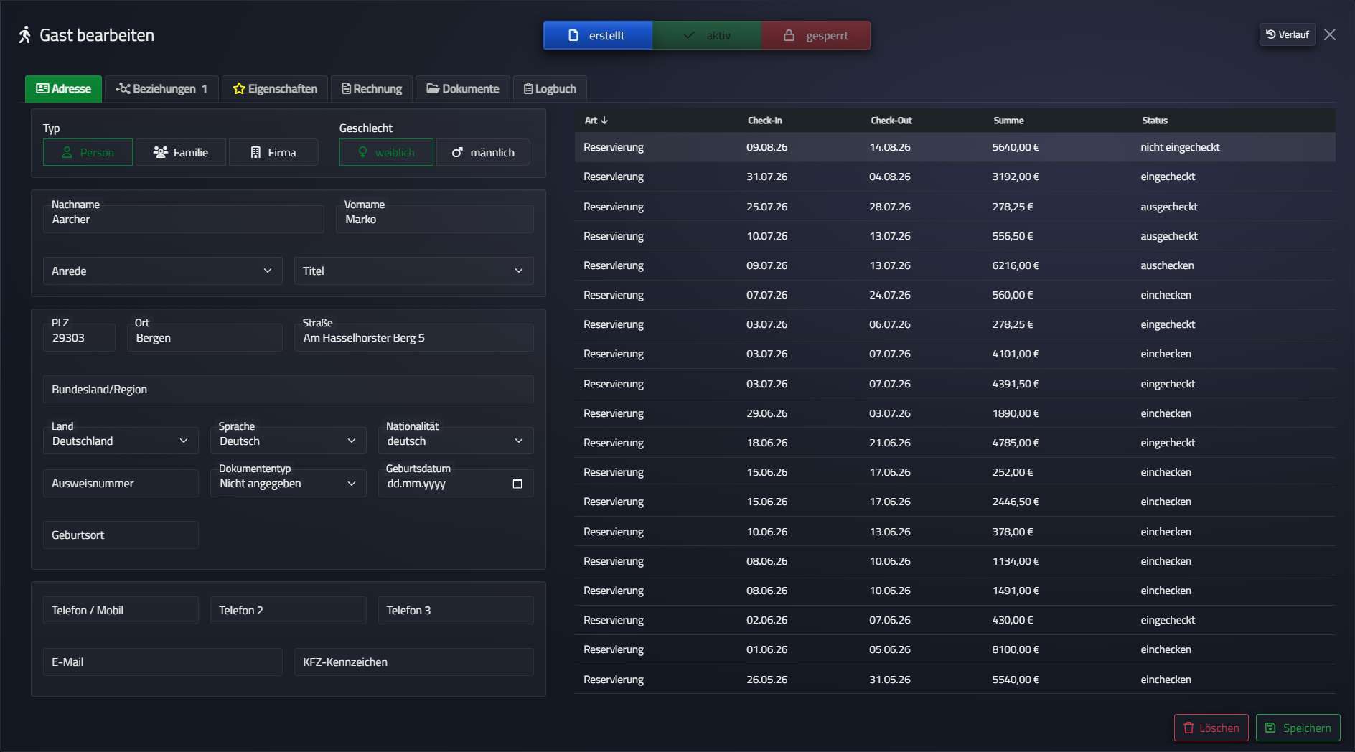Select Familie as guest type
Viewport: 1355px width, 752px height.
point(181,152)
